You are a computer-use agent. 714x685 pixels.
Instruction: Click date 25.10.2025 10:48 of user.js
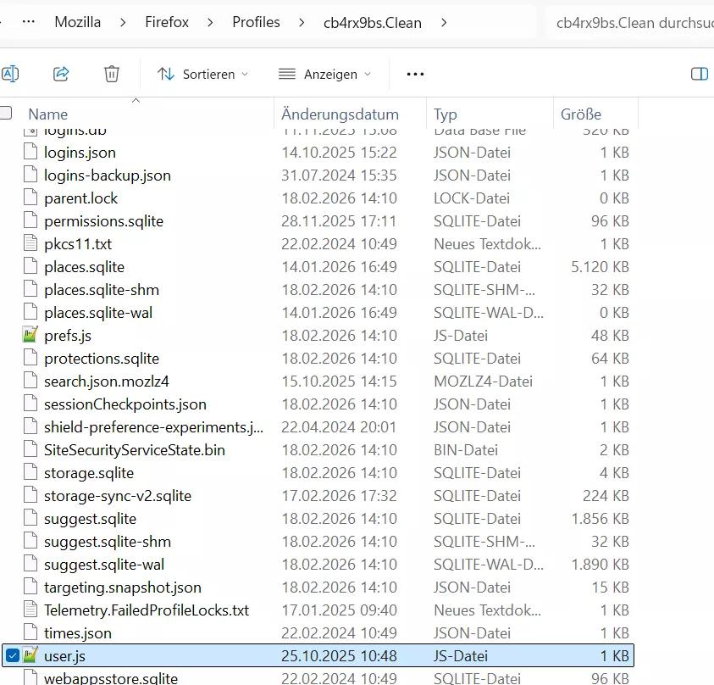pyautogui.click(x=339, y=656)
